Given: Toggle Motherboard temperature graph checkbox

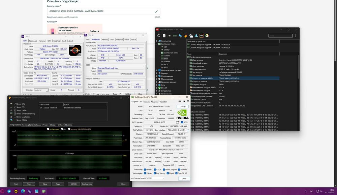Looking at the screenshot, I should point(48,129).
